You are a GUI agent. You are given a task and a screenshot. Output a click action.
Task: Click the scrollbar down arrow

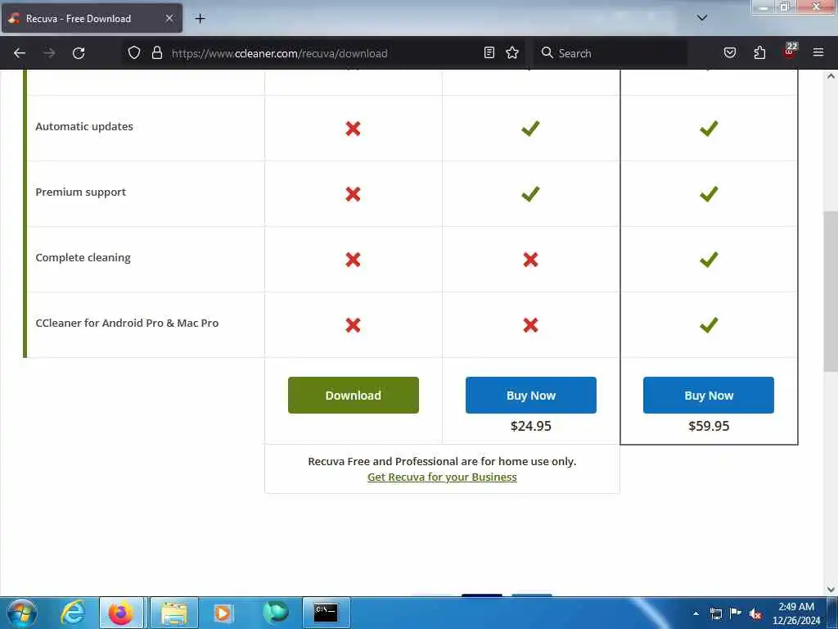click(831, 589)
